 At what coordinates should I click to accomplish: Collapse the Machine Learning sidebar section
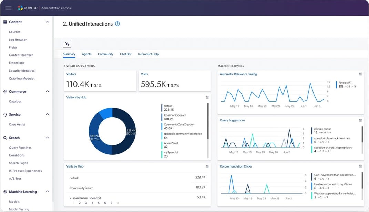(x=47, y=192)
